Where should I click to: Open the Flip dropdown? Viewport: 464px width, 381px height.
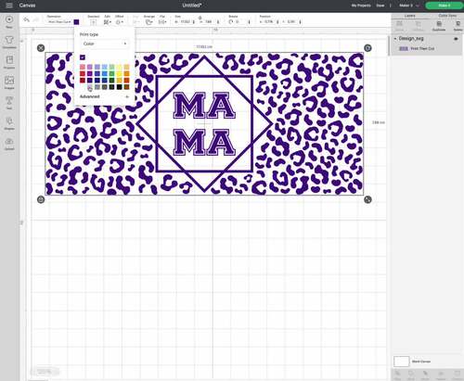162,22
